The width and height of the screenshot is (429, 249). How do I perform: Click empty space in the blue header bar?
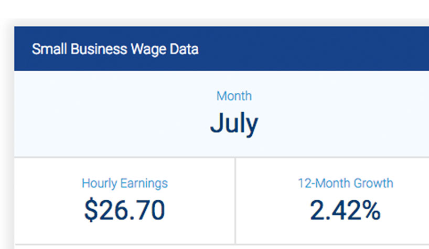315,49
